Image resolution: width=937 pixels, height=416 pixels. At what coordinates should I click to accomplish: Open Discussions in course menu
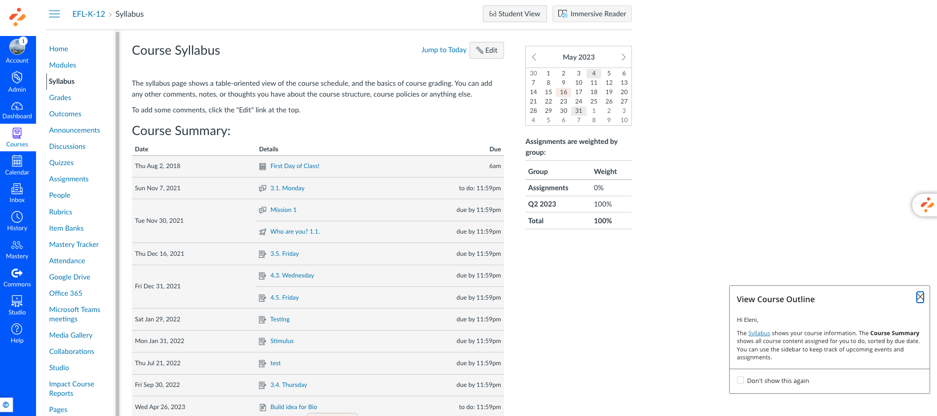[x=67, y=146]
